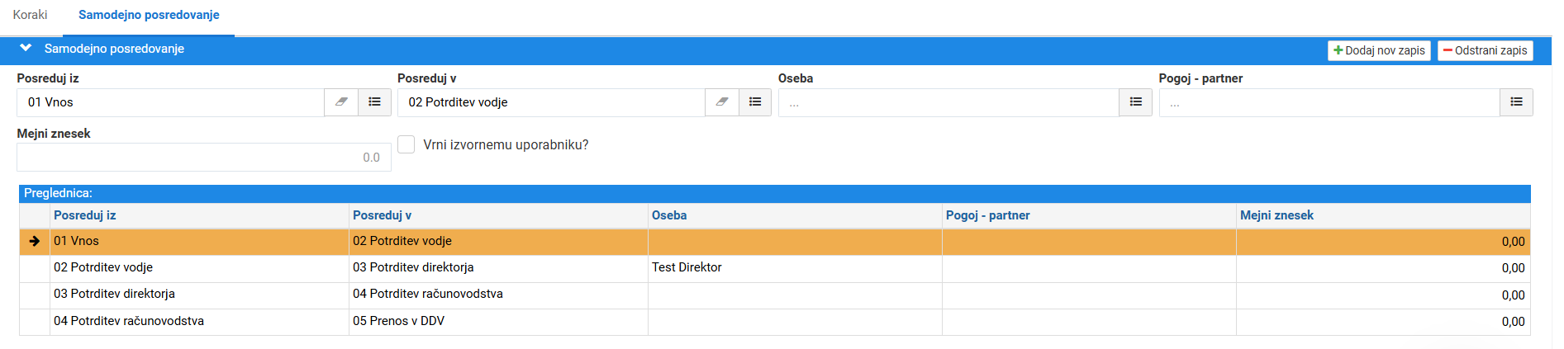Sort table by Oseba column header

click(x=669, y=215)
